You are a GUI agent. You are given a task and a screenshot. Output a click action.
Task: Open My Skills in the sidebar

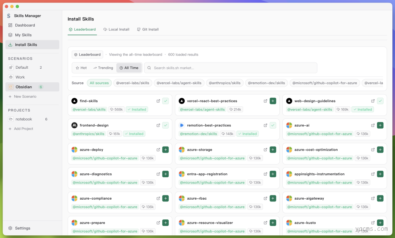32,35
